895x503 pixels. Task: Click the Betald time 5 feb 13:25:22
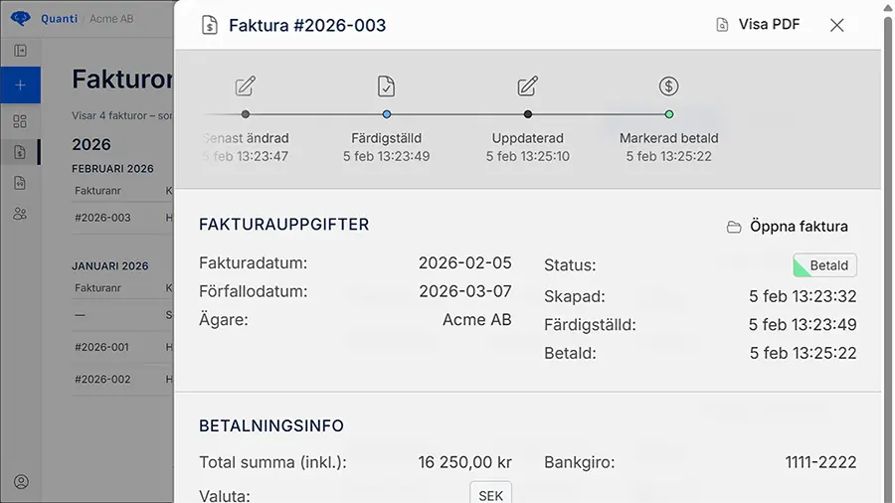tap(804, 353)
